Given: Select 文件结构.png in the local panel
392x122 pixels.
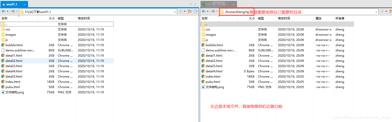Looking at the screenshot, I should (x=57, y=92).
